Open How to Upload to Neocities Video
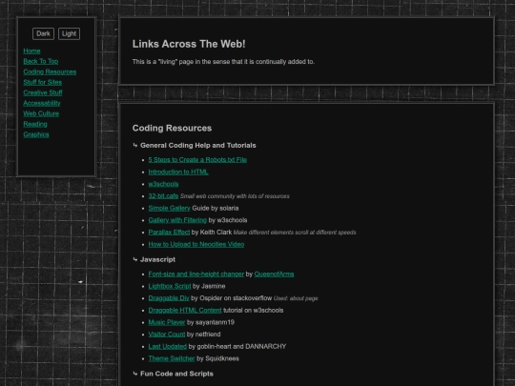515x386 pixels. [x=196, y=245]
